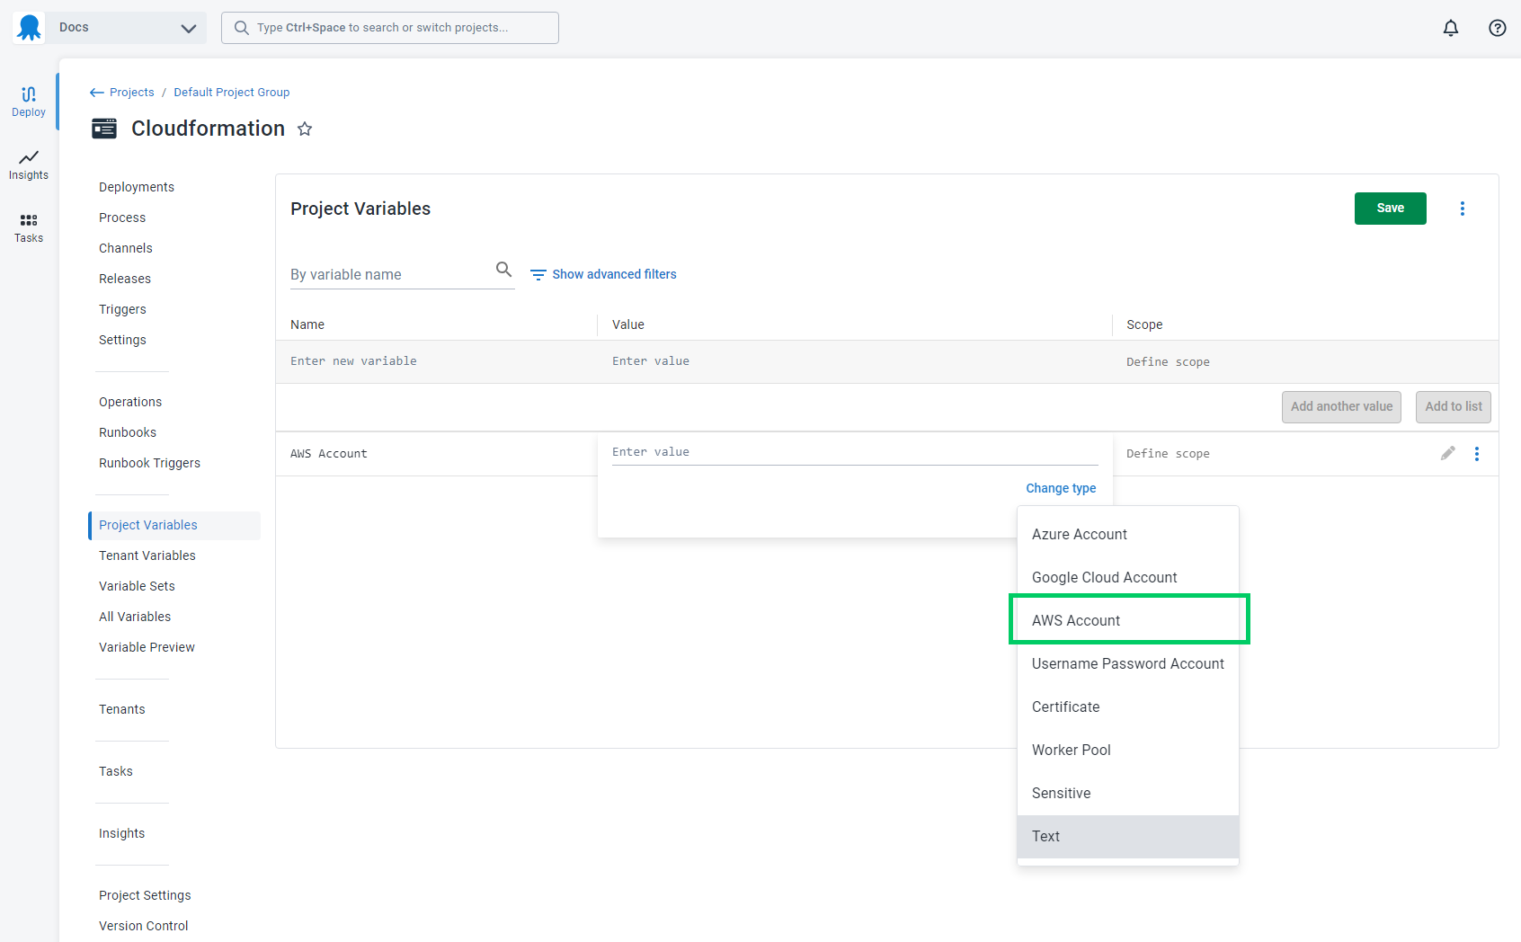
Task: Click the project search box
Action: [x=390, y=28]
